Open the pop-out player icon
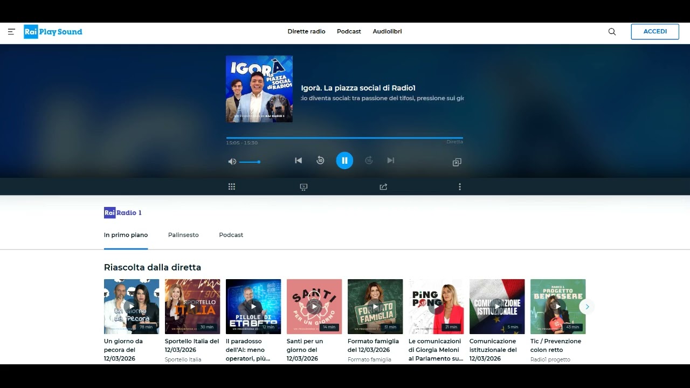The image size is (690, 388). click(x=457, y=162)
